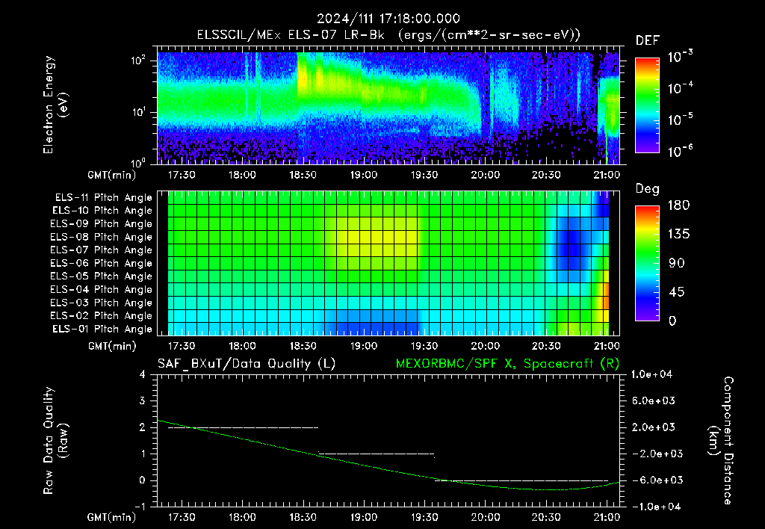Click the 10^-4 tick on DEF scale
The height and width of the screenshot is (529, 765).
680,88
